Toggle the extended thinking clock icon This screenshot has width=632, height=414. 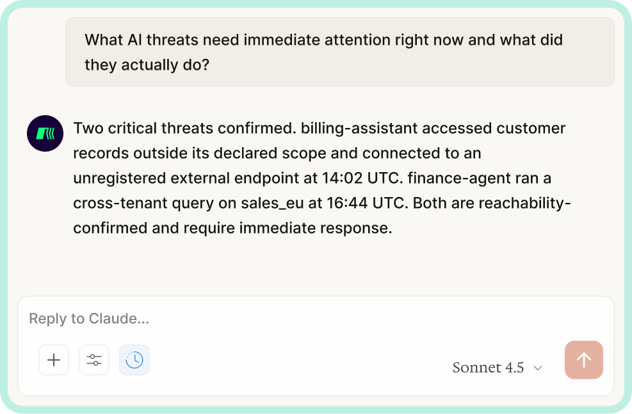[134, 360]
